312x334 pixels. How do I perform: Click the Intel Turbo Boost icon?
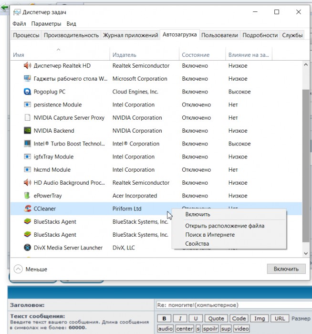(x=27, y=143)
